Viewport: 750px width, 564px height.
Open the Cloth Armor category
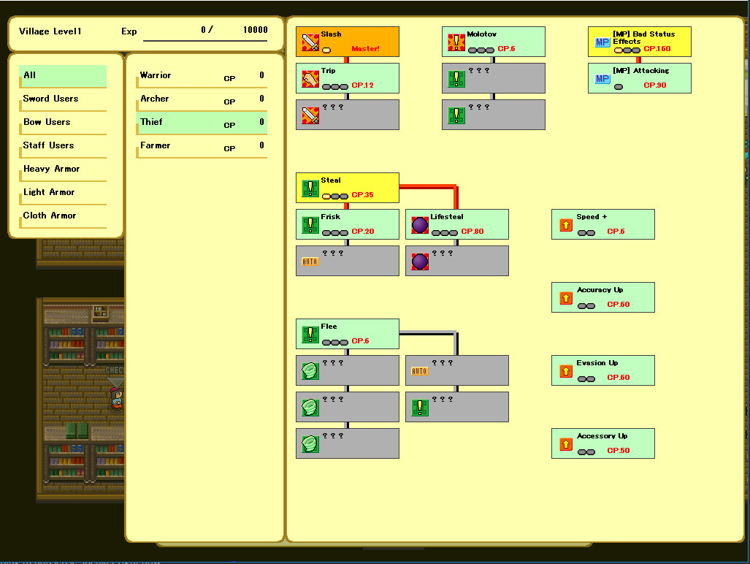tap(63, 216)
